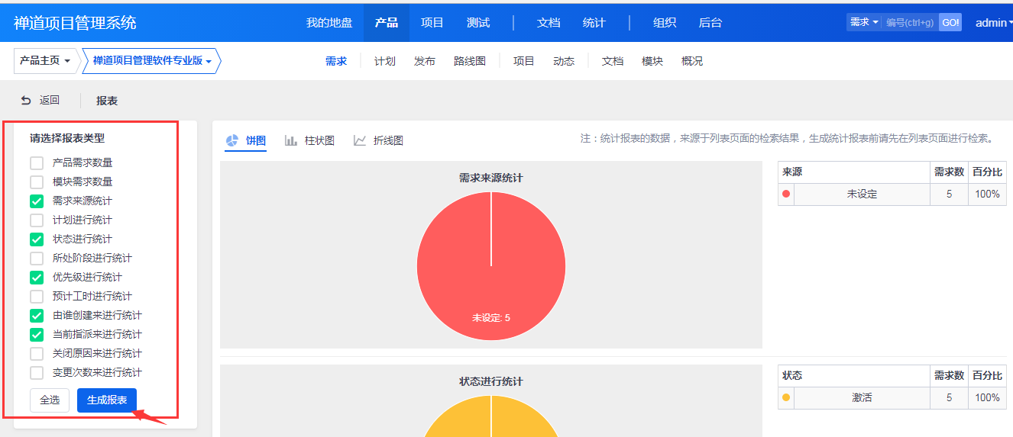
Task: Open the 需求 search type dropdown
Action: coord(864,22)
